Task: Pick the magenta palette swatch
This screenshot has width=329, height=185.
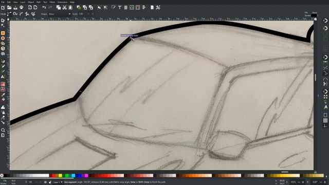Action: click(x=86, y=176)
